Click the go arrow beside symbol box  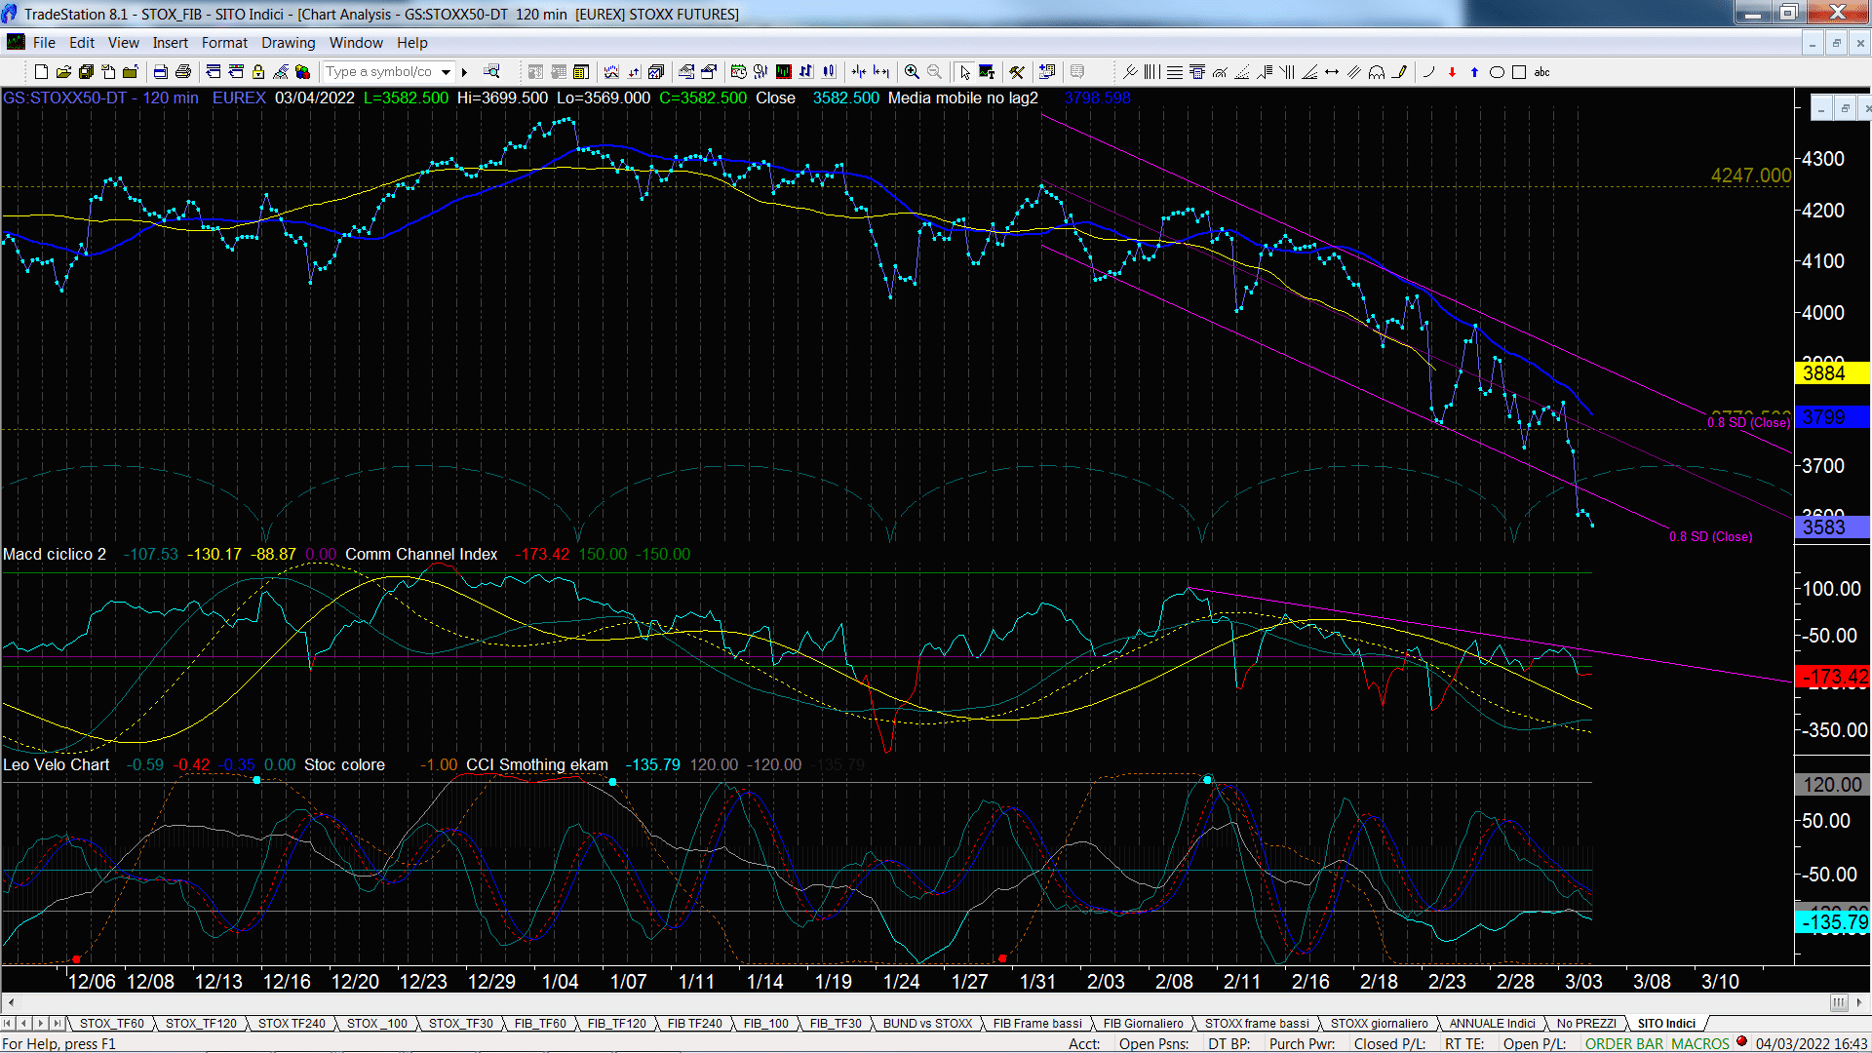[465, 71]
